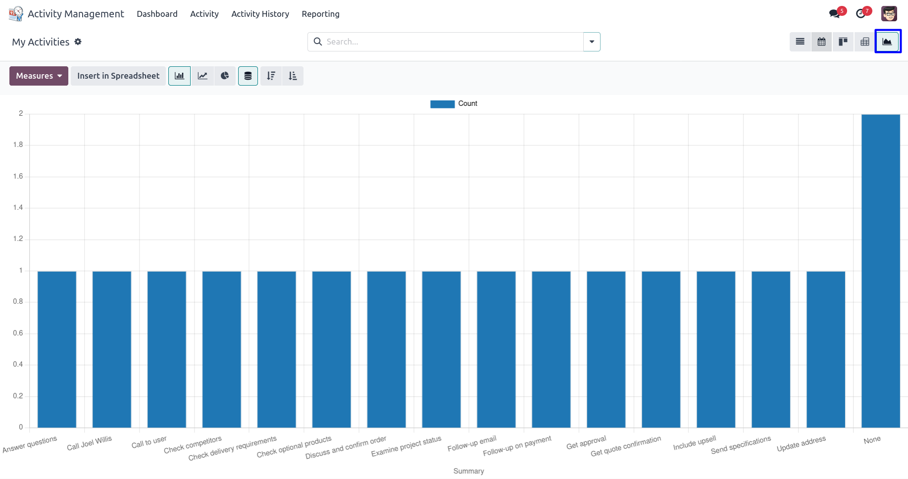
Task: Click the settings gear beside My Activities
Action: coord(78,42)
